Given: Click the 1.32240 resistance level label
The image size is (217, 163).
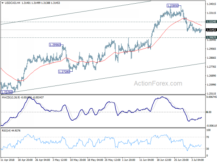Looking at the screenshot, I should [x=211, y=21].
